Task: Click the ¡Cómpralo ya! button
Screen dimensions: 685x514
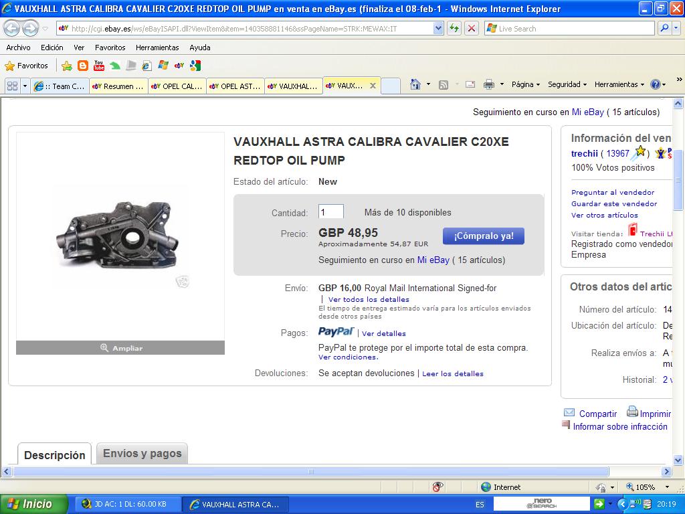Action: pyautogui.click(x=484, y=236)
